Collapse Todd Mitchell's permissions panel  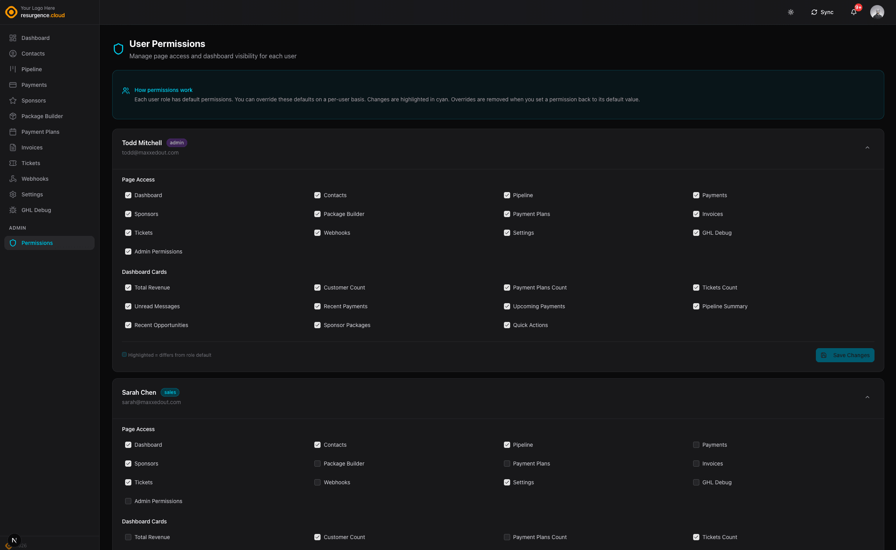[867, 147]
